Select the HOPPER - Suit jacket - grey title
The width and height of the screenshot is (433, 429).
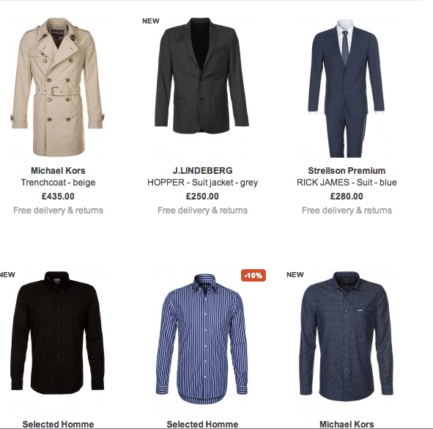pyautogui.click(x=202, y=183)
